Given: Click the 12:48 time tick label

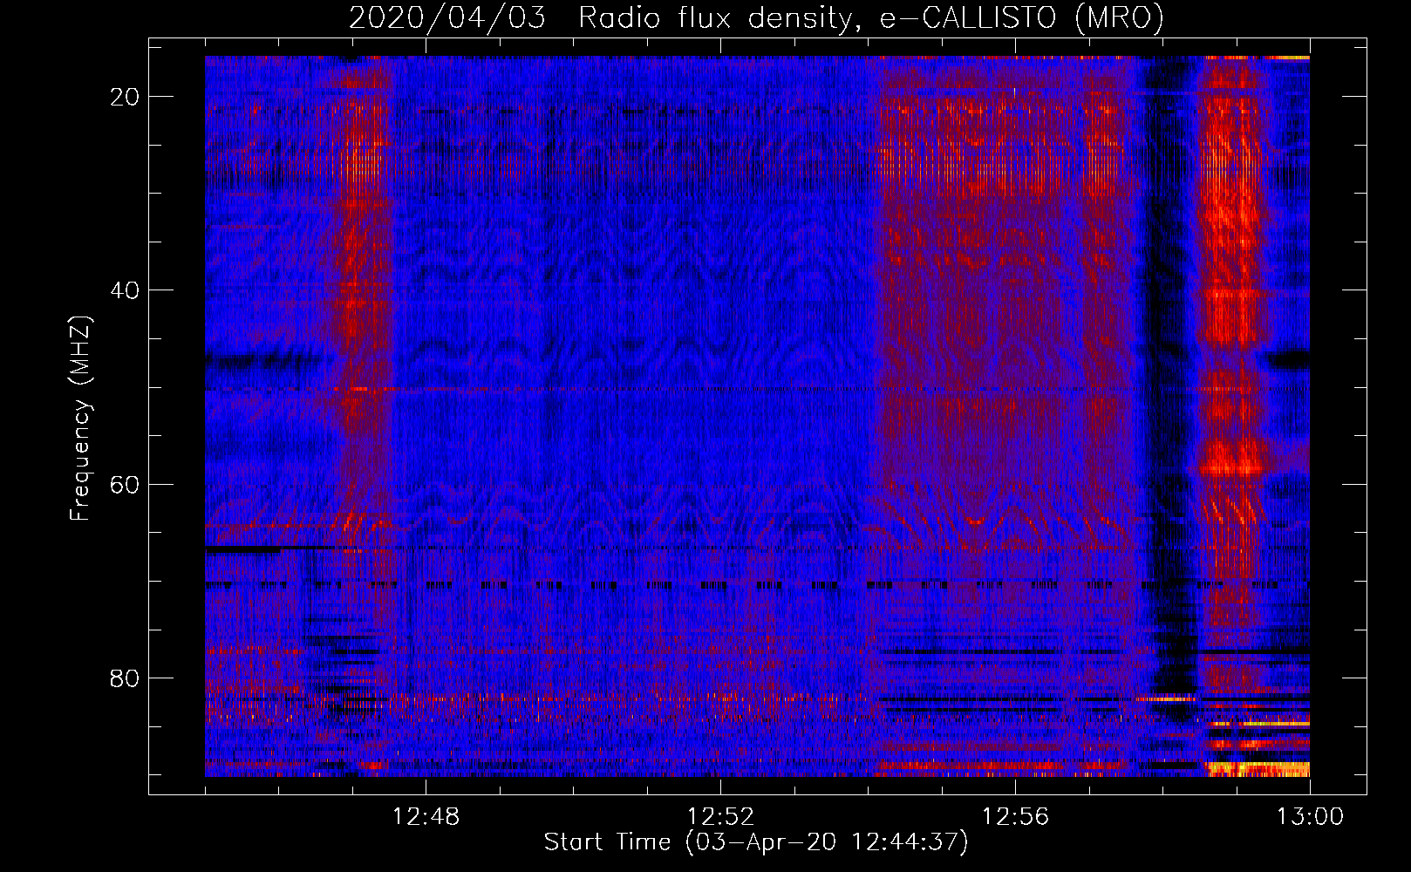Looking at the screenshot, I should 426,817.
